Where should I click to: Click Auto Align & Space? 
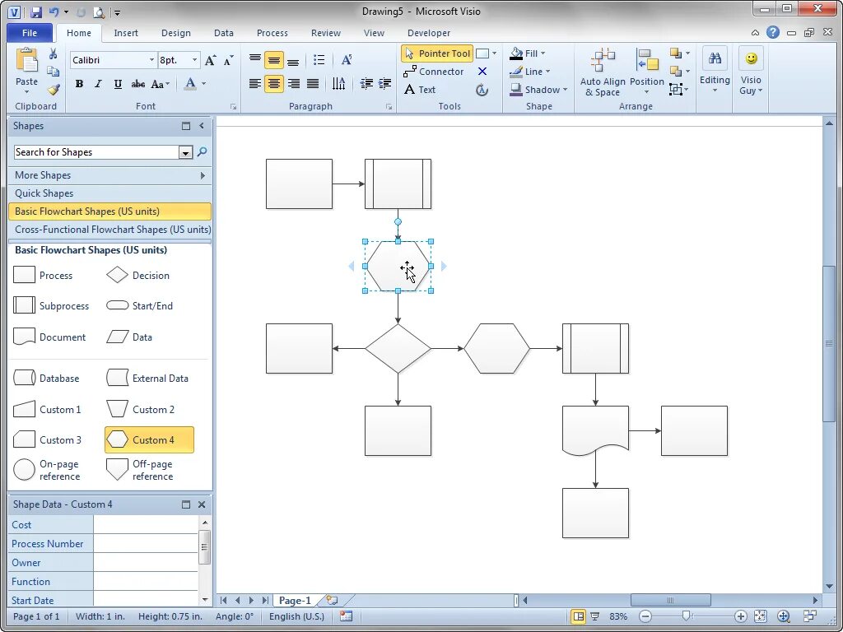pyautogui.click(x=603, y=72)
